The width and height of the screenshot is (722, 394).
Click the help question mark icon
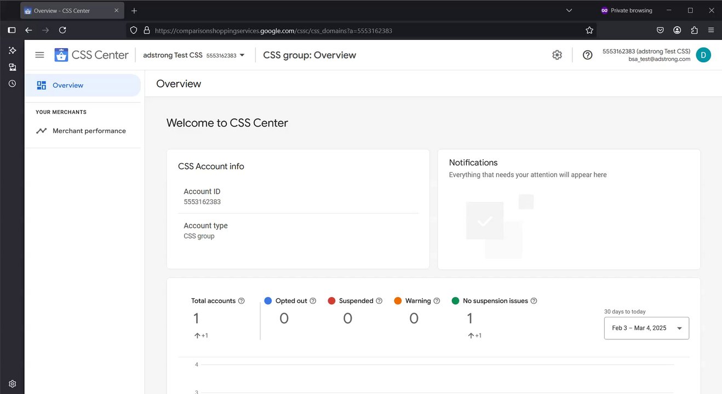click(x=587, y=55)
